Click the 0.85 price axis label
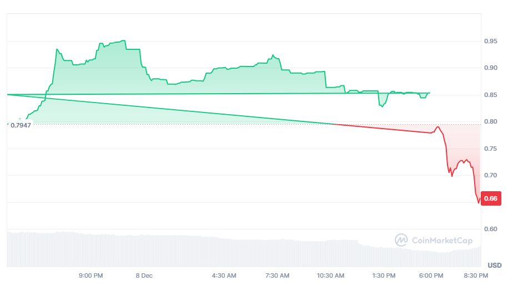This screenshot has width=513, height=286. coord(490,95)
